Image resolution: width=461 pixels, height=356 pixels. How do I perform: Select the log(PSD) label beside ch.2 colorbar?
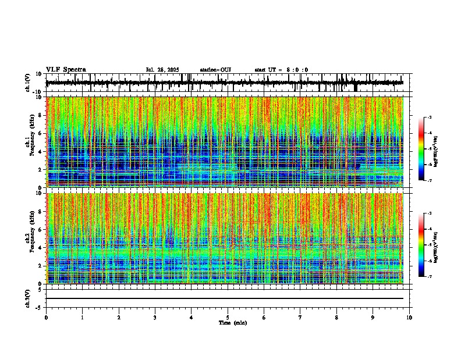click(435, 247)
